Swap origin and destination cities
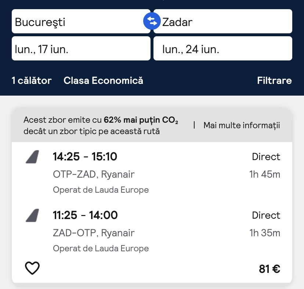The height and width of the screenshot is (289, 304). coord(152,21)
